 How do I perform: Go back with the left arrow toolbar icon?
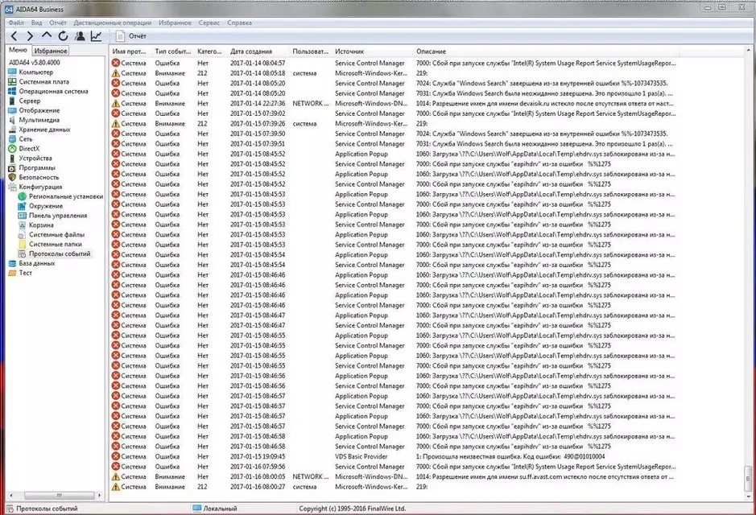[14, 36]
